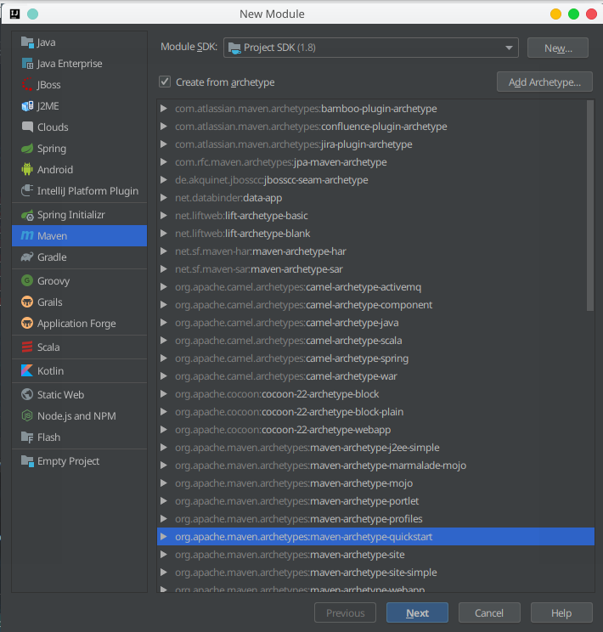
Task: Click the Spring leaf icon in sidebar
Action: pos(27,149)
